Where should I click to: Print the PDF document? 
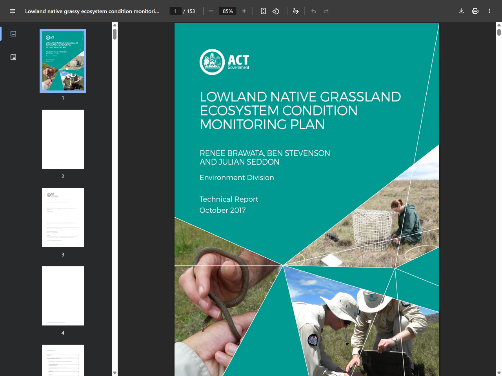(475, 11)
